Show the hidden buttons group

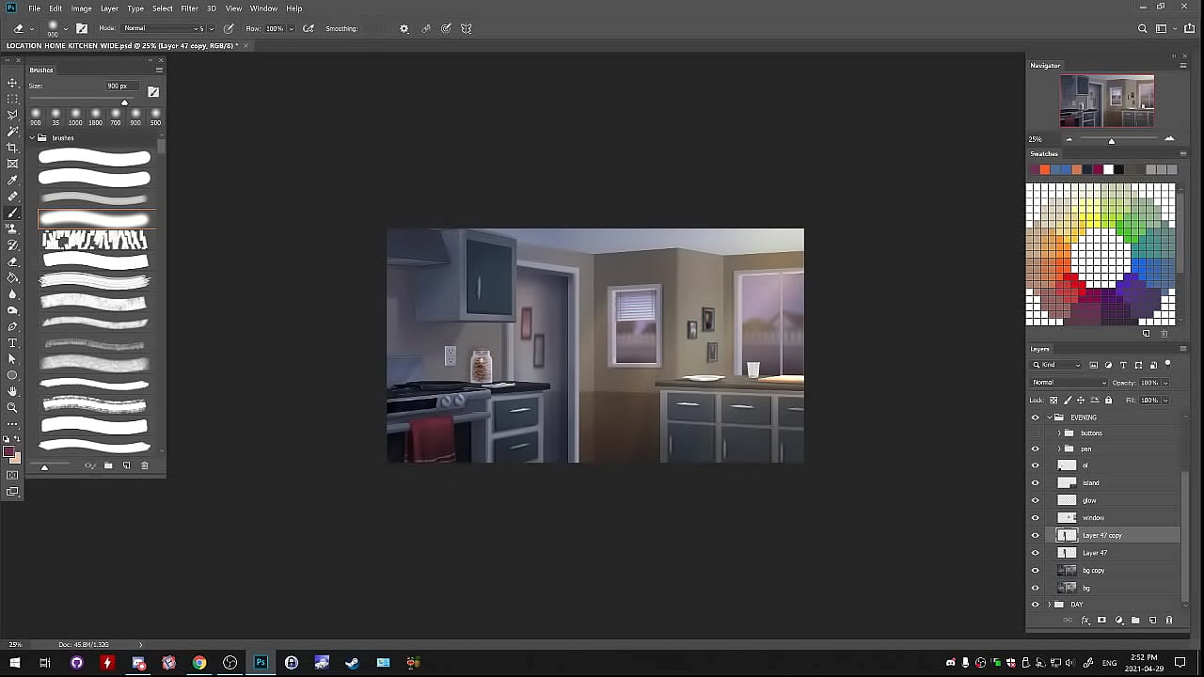pos(1036,433)
